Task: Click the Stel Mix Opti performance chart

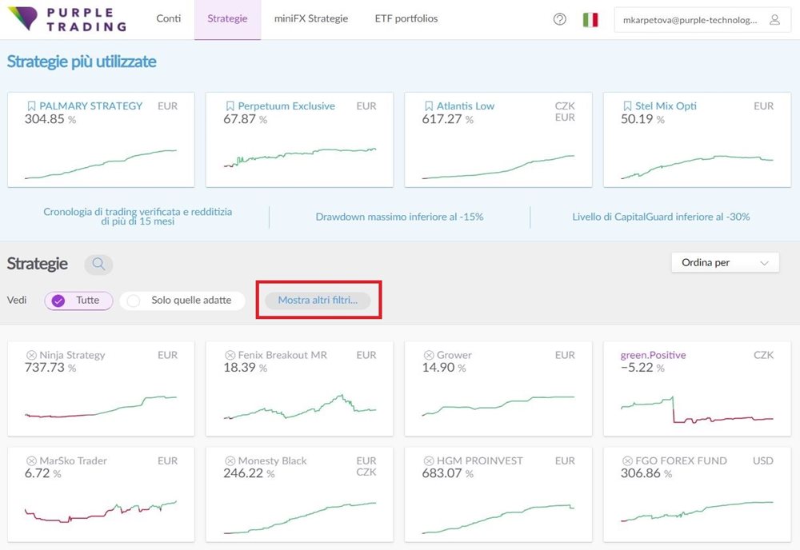Action: coord(697,167)
